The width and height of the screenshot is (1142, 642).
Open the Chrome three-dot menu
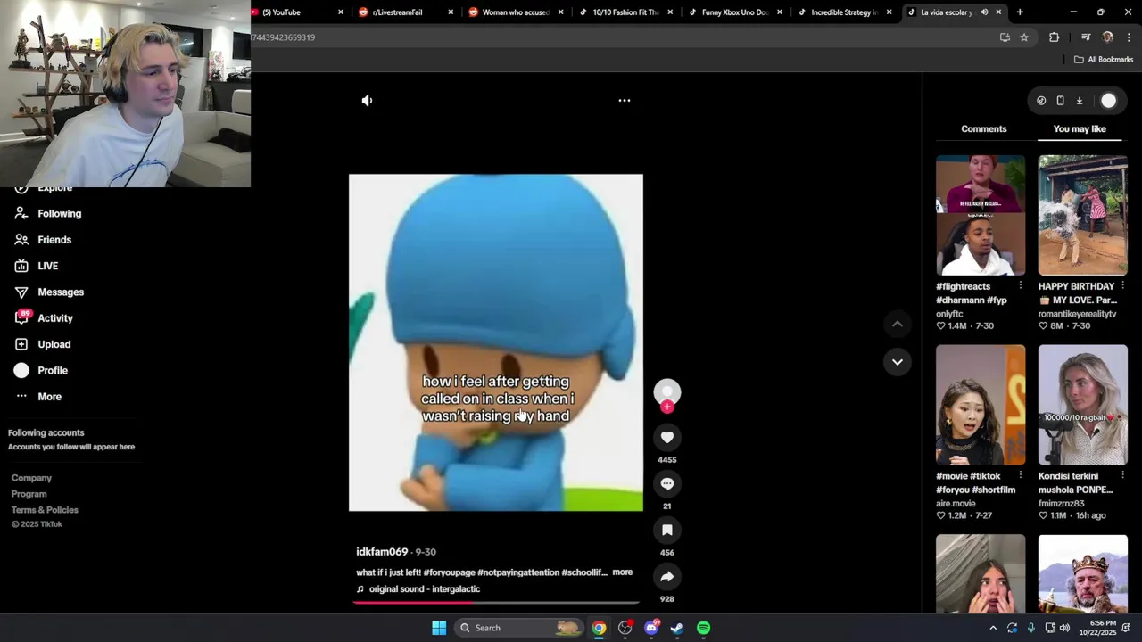coord(1130,37)
